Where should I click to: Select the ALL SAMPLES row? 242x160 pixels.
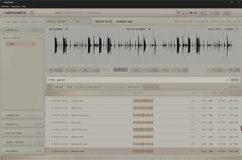point(22,38)
